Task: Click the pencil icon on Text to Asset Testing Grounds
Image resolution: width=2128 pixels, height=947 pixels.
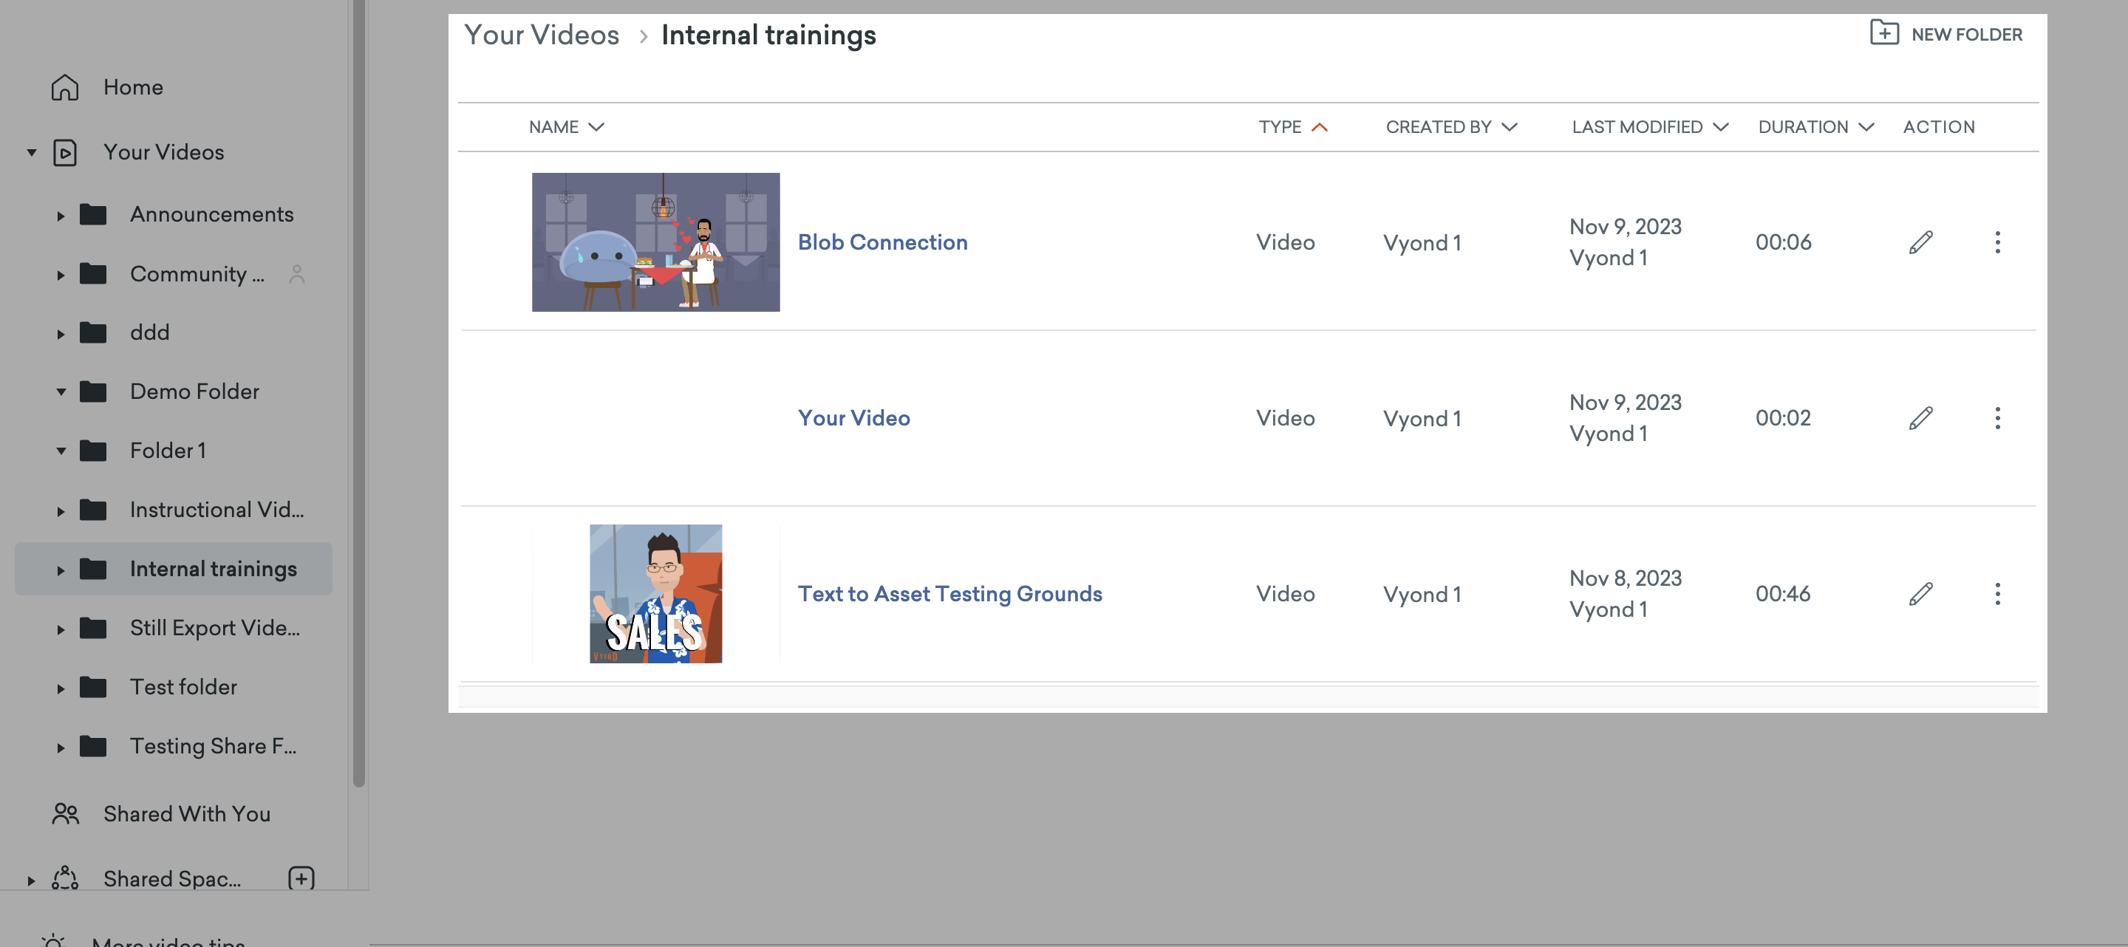Action: (1920, 593)
